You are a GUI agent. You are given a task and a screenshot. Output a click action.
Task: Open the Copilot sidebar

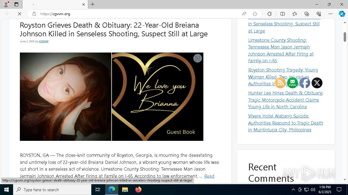342,14
